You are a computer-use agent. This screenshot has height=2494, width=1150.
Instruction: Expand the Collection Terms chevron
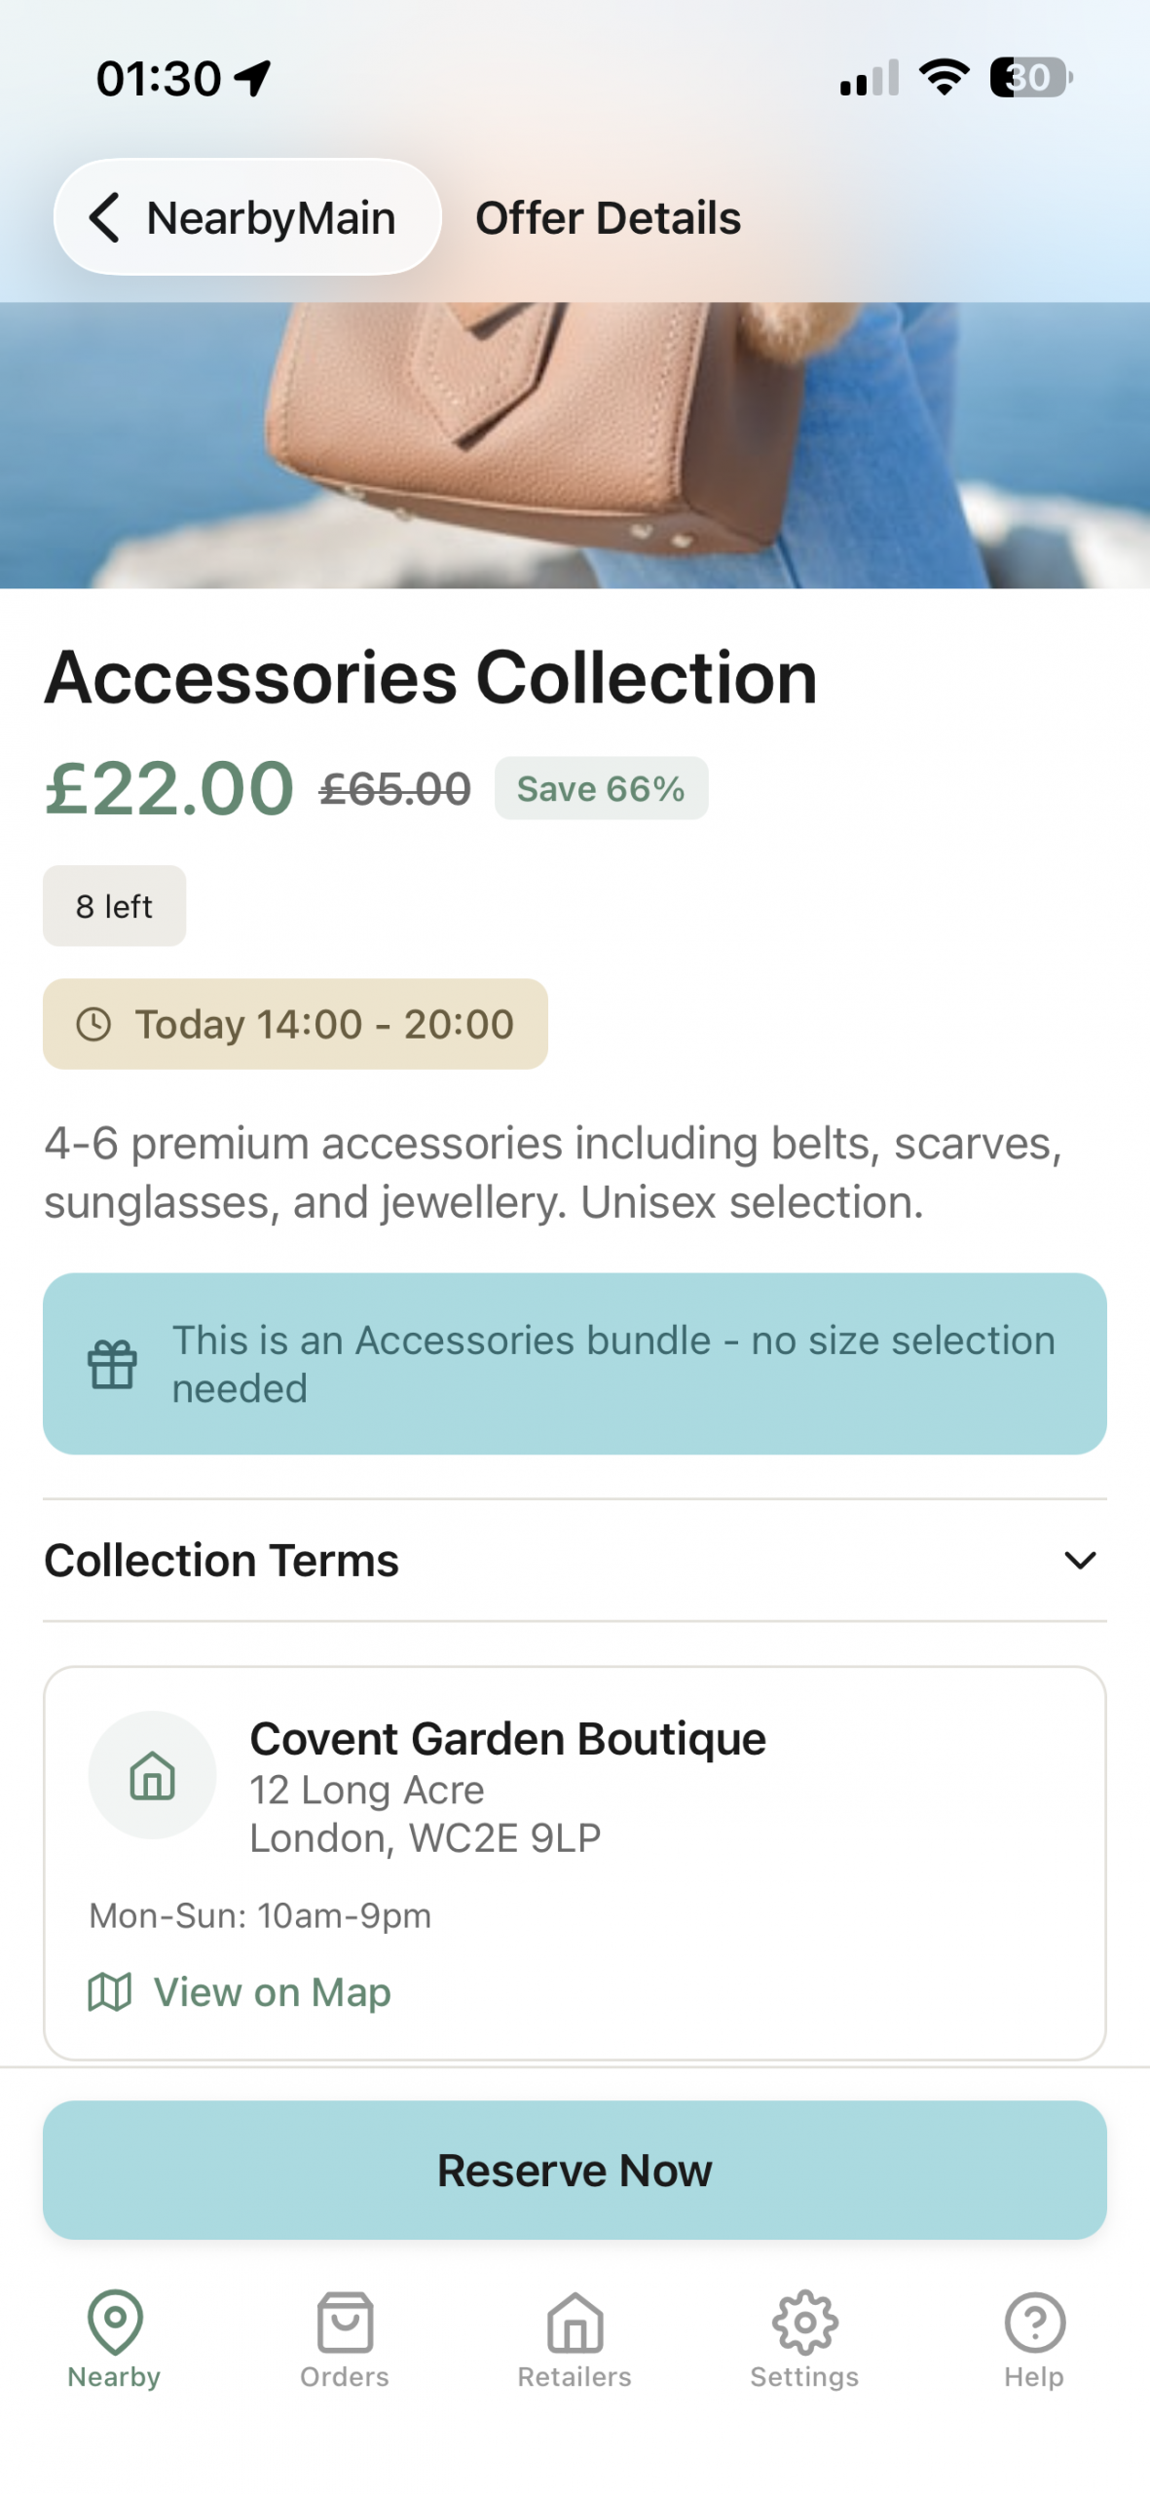pyautogui.click(x=1080, y=1561)
